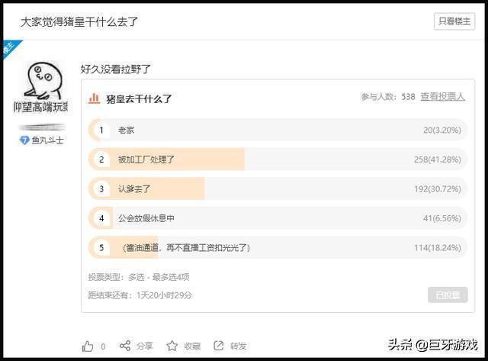The height and width of the screenshot is (361, 488).
Task: Open the 查看投票人 voter list link
Action: (443, 97)
